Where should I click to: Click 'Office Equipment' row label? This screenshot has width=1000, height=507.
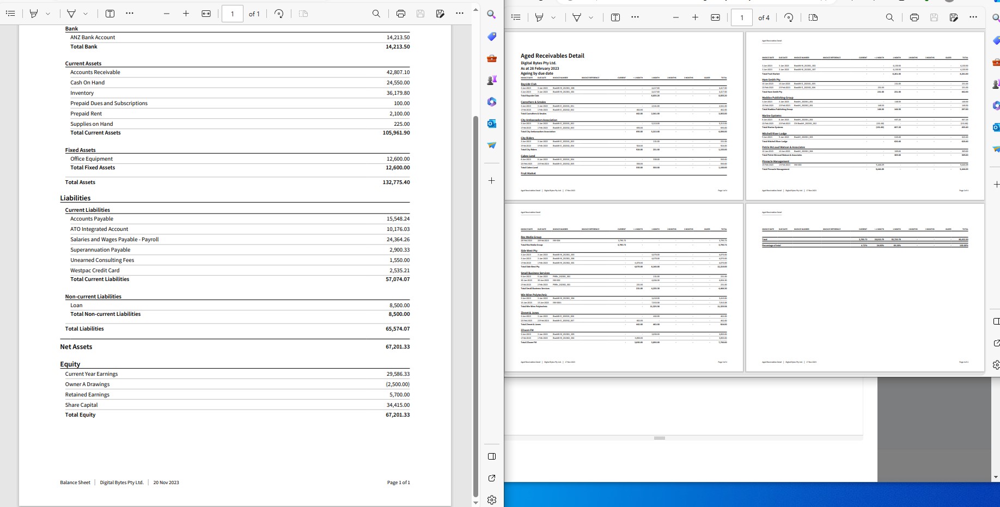coord(92,159)
